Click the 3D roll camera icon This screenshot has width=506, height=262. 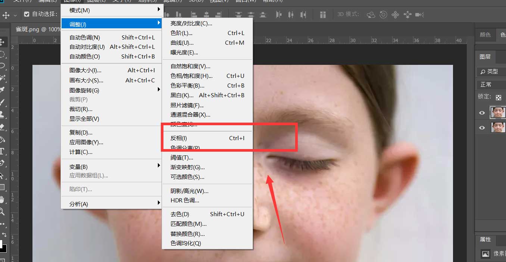(x=383, y=15)
